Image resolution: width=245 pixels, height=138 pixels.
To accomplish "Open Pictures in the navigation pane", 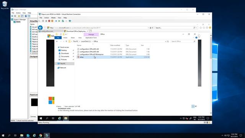I will tap(64, 60).
